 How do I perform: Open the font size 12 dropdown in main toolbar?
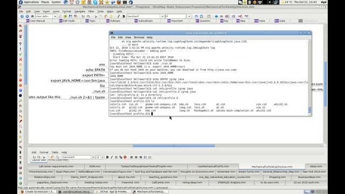click(189, 16)
